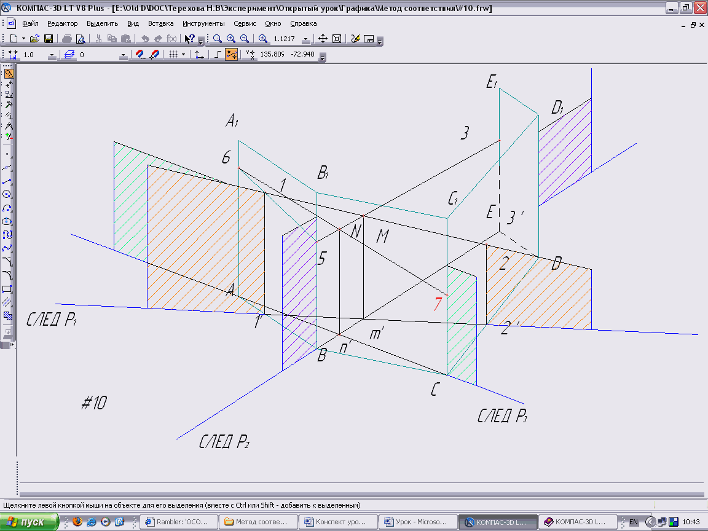Open the Инструменты menu
Image resolution: width=708 pixels, height=531 pixels.
[203, 23]
